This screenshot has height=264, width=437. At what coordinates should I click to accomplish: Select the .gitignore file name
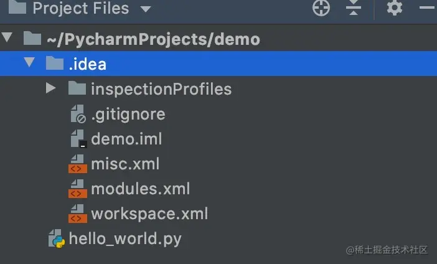[128, 115]
